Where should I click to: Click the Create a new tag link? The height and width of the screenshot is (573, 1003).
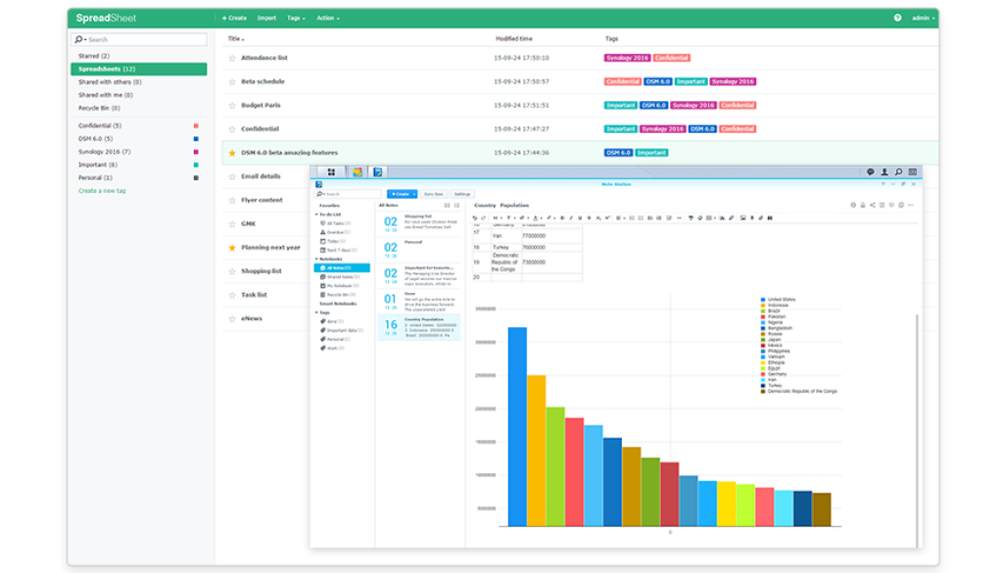click(102, 191)
